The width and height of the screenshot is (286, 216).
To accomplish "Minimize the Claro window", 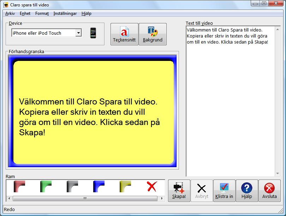I will [255, 3].
